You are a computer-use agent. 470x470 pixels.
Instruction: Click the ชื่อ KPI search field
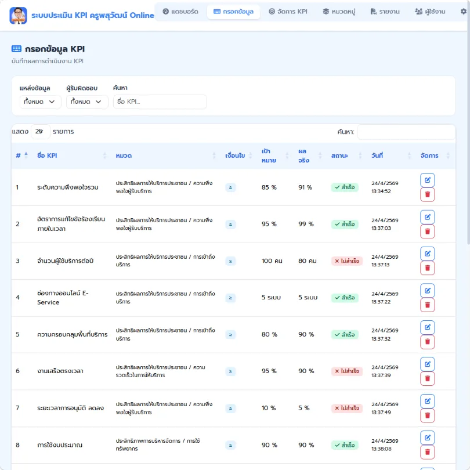pyautogui.click(x=160, y=102)
